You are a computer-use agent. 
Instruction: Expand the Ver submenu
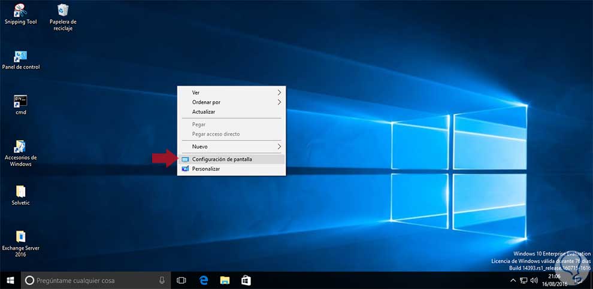[x=231, y=93]
